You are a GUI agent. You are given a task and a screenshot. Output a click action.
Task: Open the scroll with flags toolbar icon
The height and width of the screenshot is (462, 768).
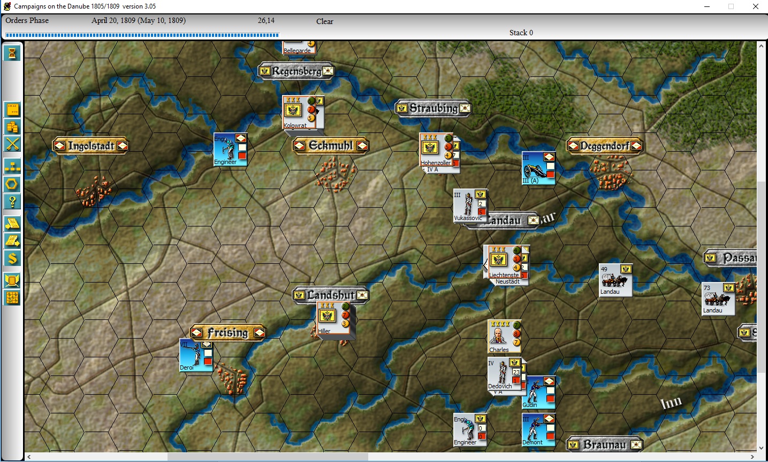coord(12,280)
